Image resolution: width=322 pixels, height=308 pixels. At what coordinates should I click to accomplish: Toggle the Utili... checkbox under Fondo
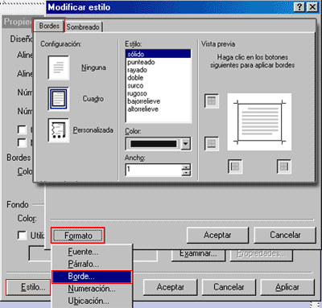click(x=22, y=235)
